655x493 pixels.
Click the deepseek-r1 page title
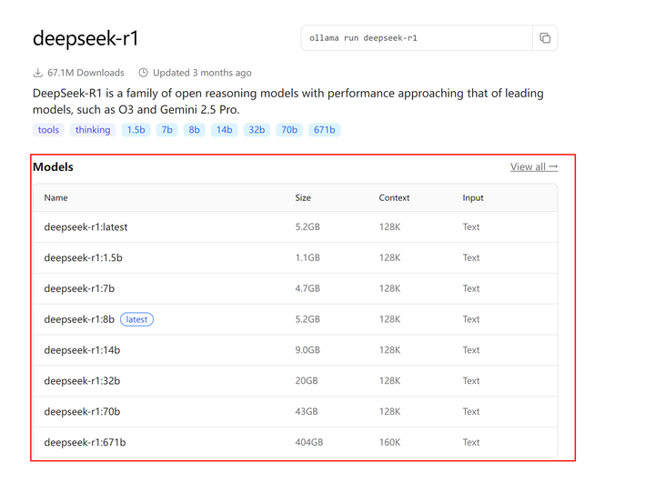(86, 38)
